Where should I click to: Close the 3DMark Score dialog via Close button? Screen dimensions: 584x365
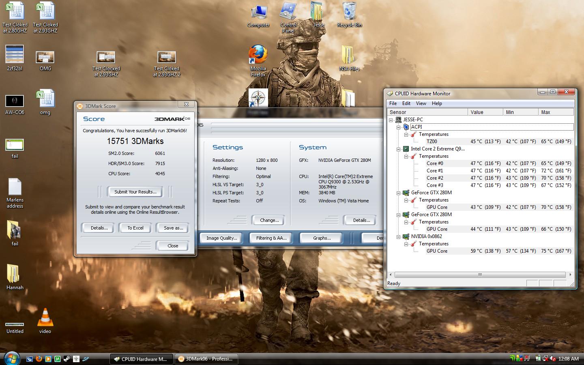(x=172, y=246)
